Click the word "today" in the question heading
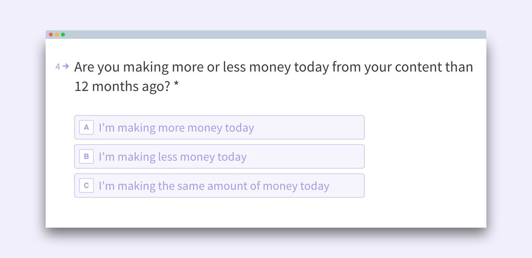The image size is (532, 258). [312, 67]
